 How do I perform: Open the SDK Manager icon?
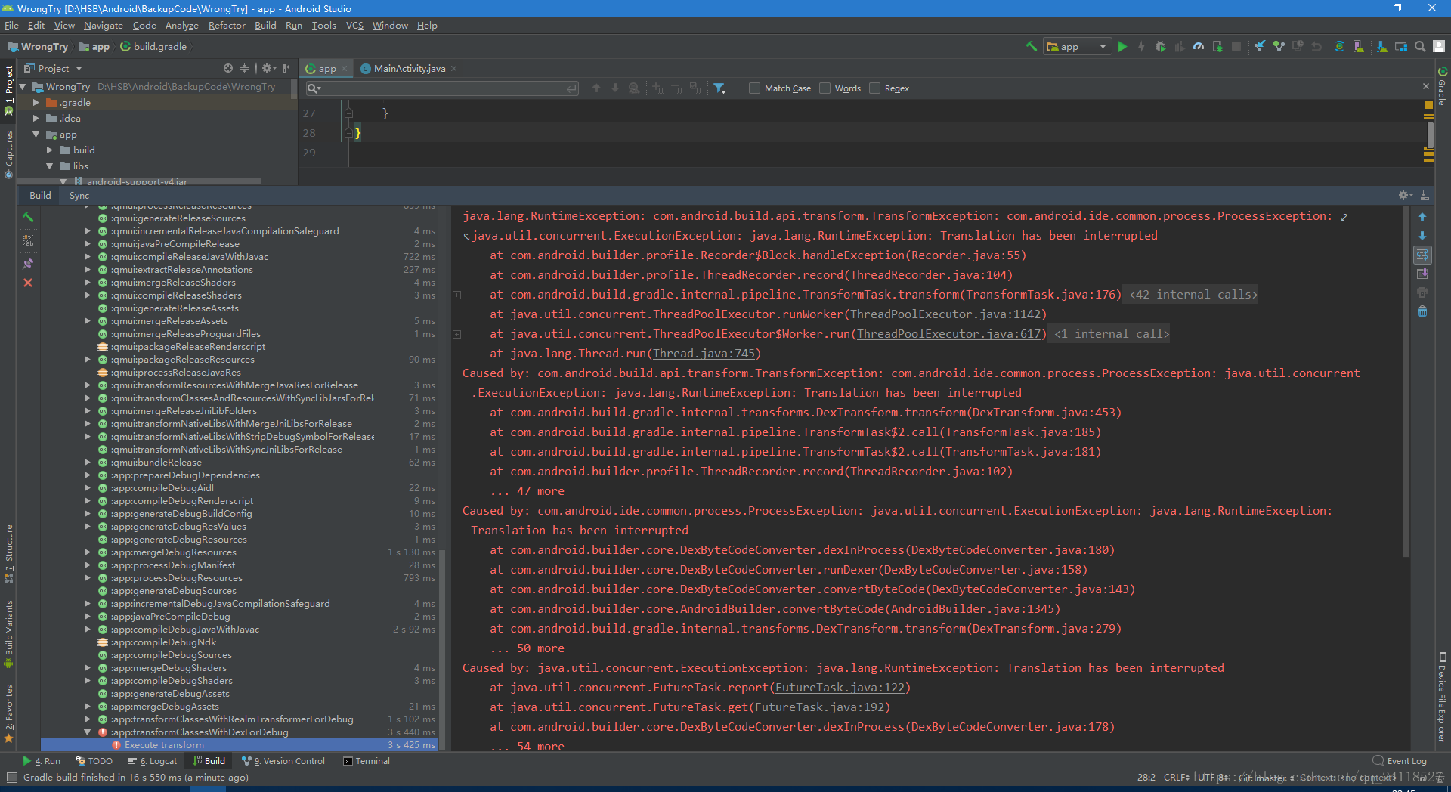click(x=1382, y=46)
